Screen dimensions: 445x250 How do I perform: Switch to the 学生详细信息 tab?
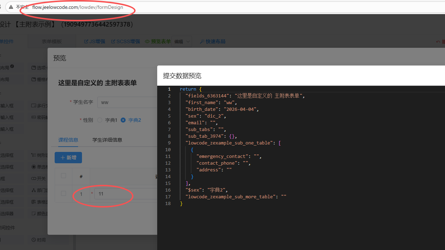pos(107,140)
